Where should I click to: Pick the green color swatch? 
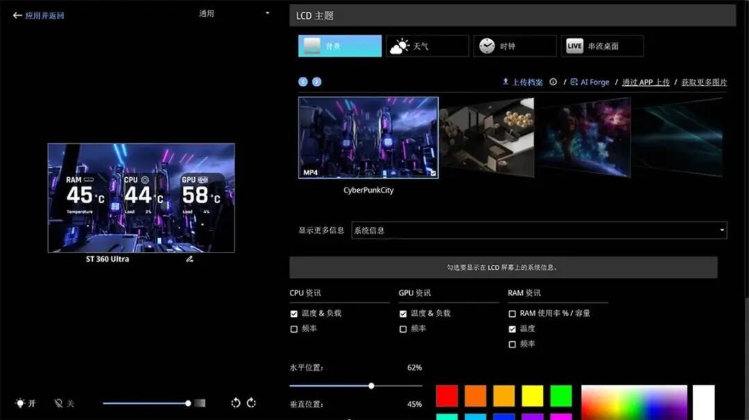click(x=561, y=396)
